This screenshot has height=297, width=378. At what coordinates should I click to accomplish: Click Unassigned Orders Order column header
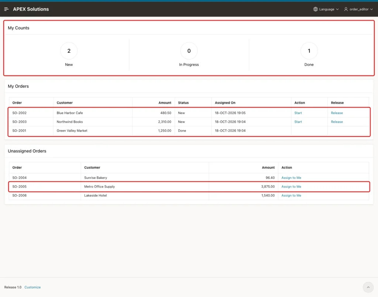pyautogui.click(x=17, y=168)
